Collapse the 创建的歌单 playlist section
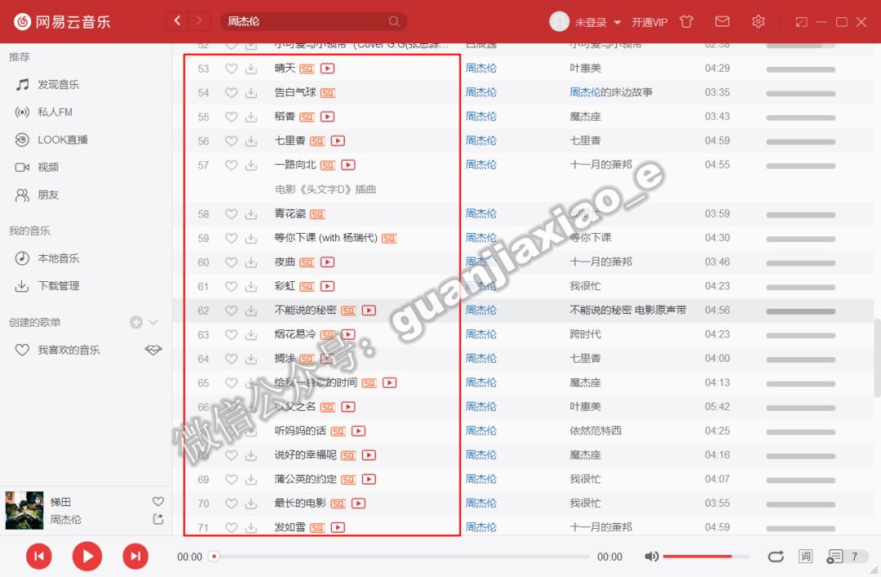The width and height of the screenshot is (881, 577). click(x=155, y=322)
